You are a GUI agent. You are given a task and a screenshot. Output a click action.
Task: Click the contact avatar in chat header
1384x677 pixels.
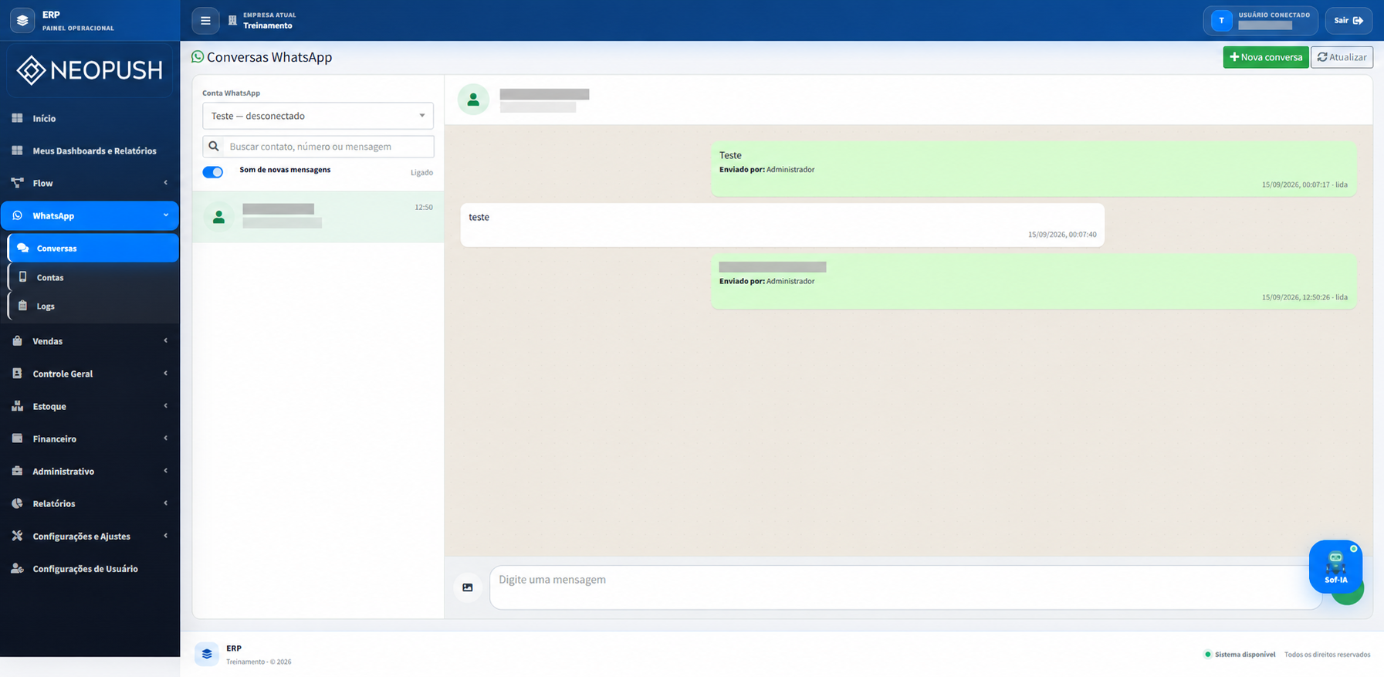point(473,100)
